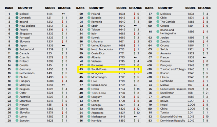Click the first column's SCORE header
The height and width of the screenshot is (127, 217).
click(x=50, y=8)
